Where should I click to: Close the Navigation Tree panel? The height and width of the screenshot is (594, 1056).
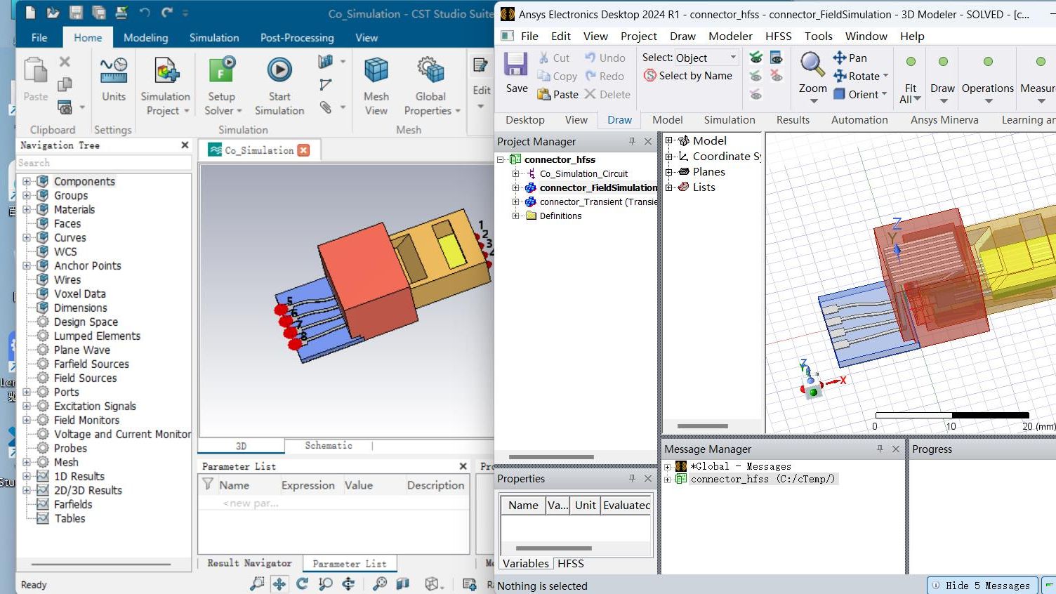tap(185, 145)
